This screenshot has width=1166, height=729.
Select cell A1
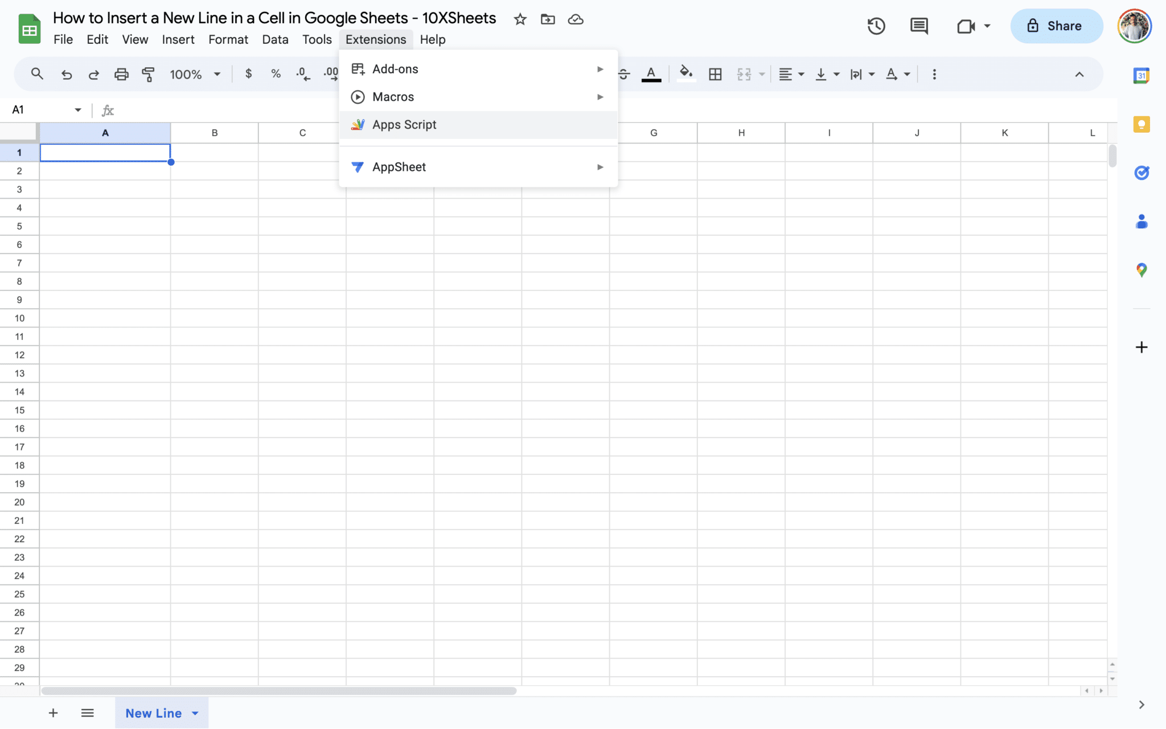click(x=105, y=153)
